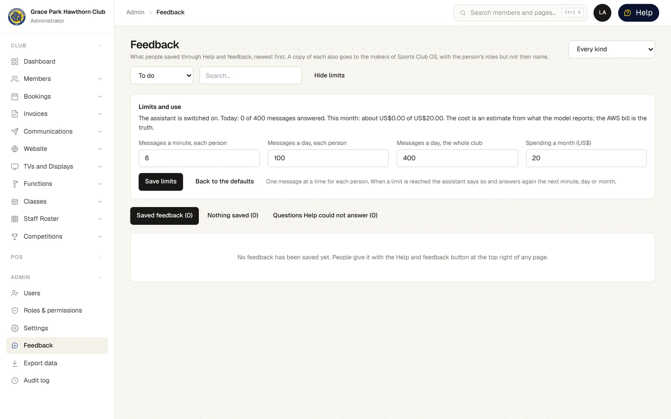The image size is (671, 419).
Task: Click the question icon in Help button
Action: tap(627, 13)
